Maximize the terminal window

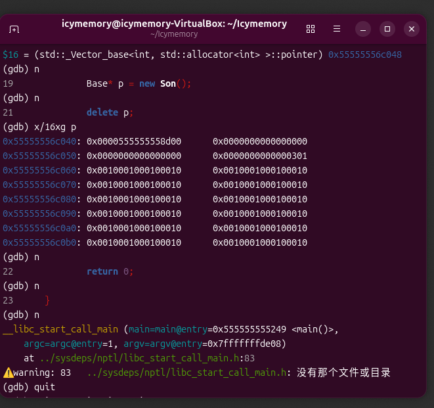coord(387,29)
